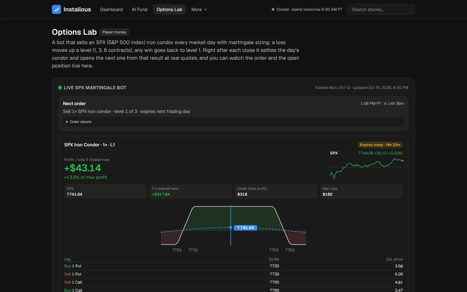Click the SPX 7741.64 stat card
This screenshot has width=467, height=292.
(105, 191)
